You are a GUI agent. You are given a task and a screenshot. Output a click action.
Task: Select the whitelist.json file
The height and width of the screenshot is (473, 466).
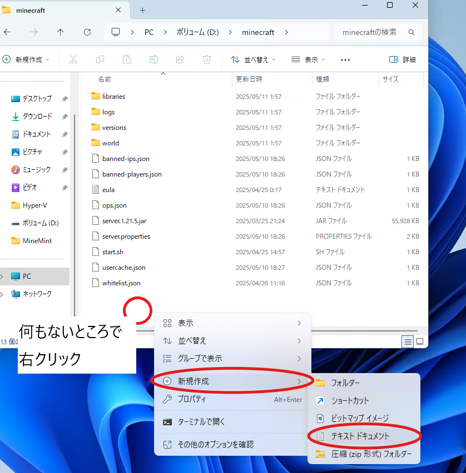coord(121,283)
